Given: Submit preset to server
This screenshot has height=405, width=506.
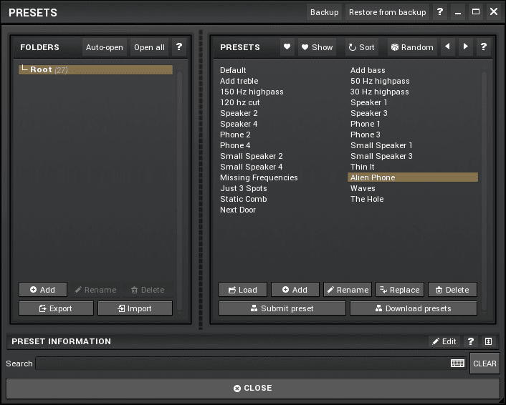Looking at the screenshot, I should coord(282,308).
